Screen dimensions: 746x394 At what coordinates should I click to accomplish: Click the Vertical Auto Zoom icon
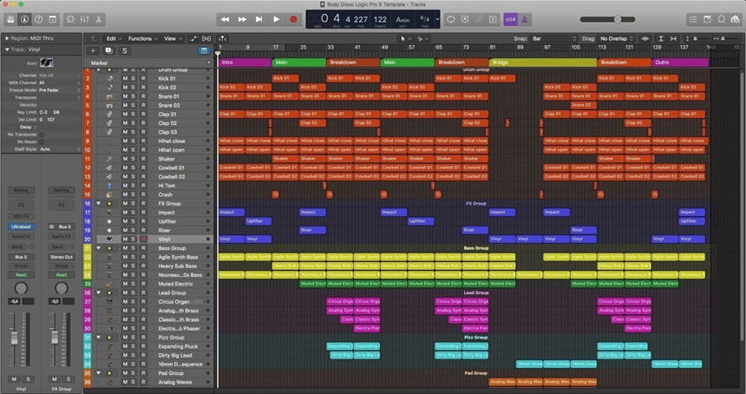point(661,38)
